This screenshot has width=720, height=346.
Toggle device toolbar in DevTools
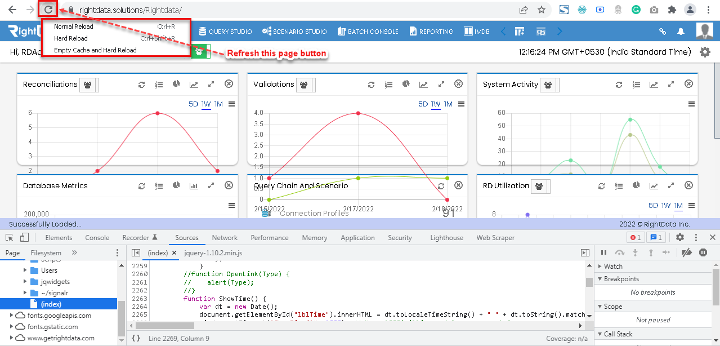(25, 238)
